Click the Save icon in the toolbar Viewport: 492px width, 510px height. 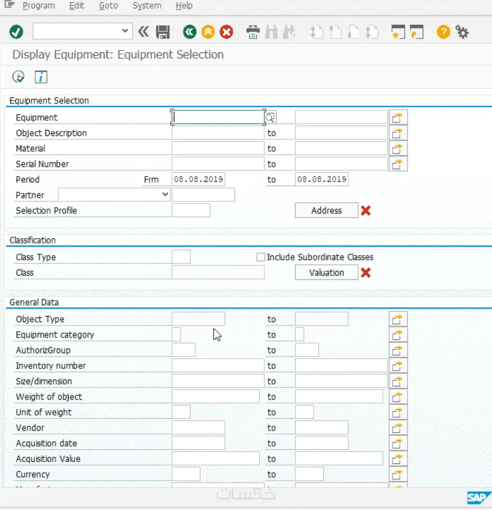coord(163,32)
